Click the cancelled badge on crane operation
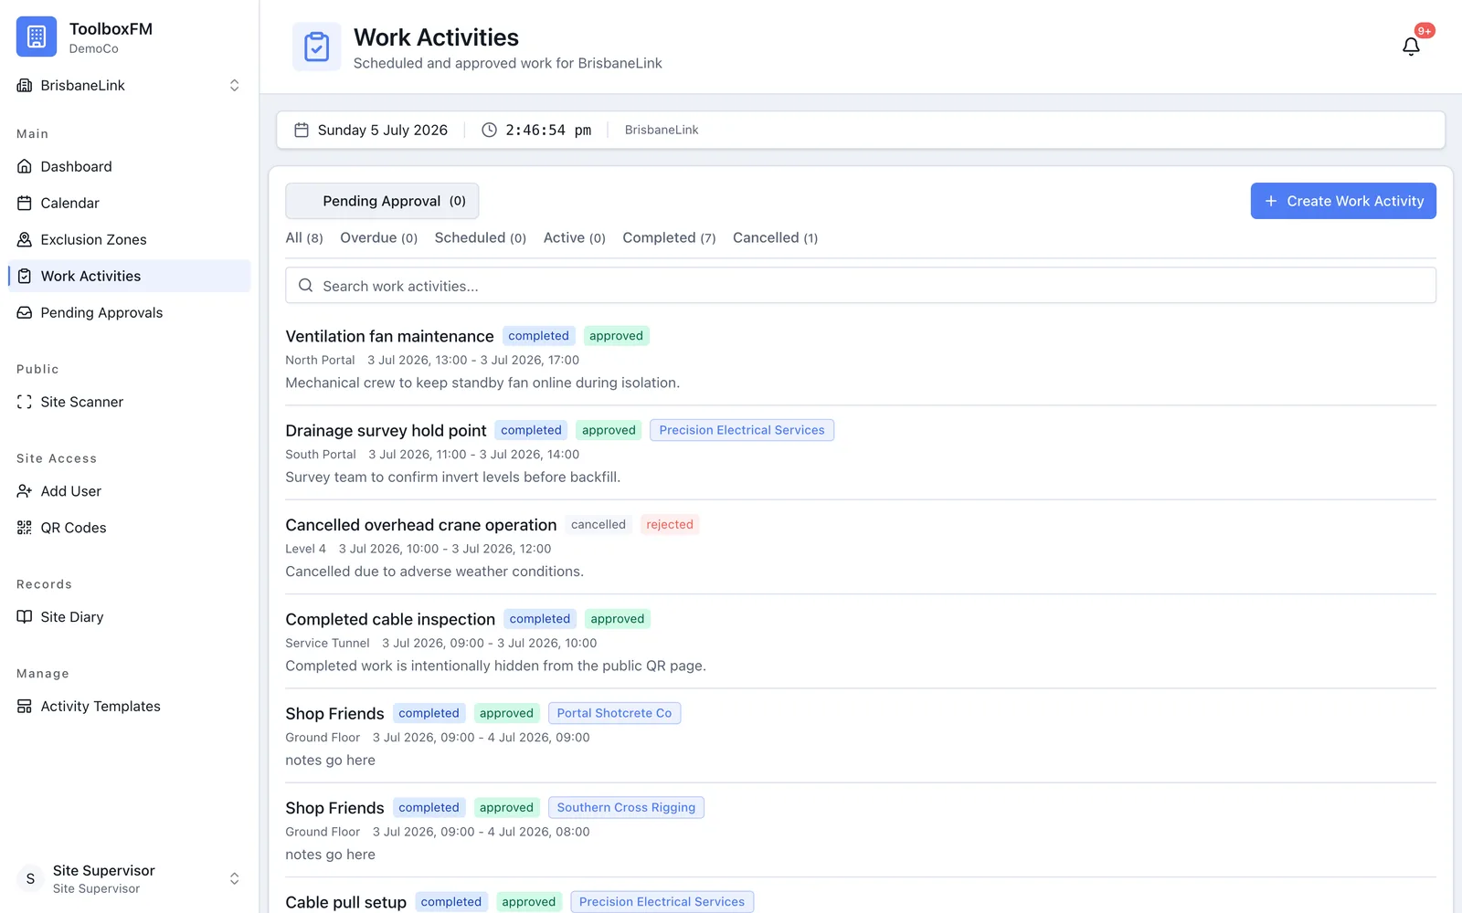 coord(599,524)
